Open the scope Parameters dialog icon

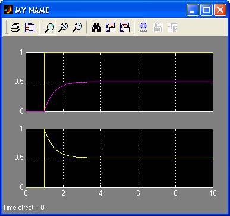(x=30, y=27)
